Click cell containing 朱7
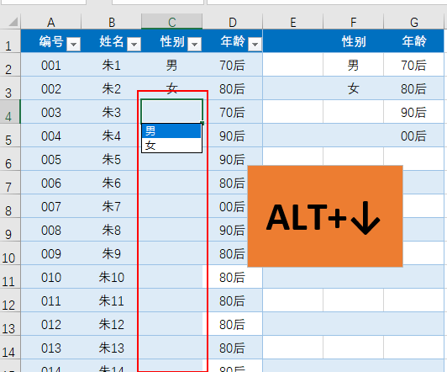 [112, 206]
